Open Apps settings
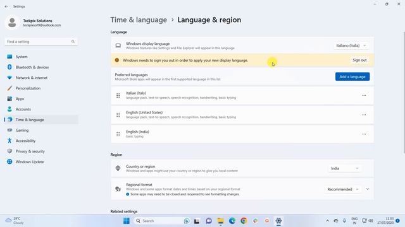 (x=40, y=99)
